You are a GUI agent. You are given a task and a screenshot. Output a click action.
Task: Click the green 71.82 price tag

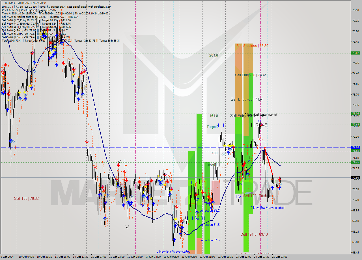coord(355,151)
